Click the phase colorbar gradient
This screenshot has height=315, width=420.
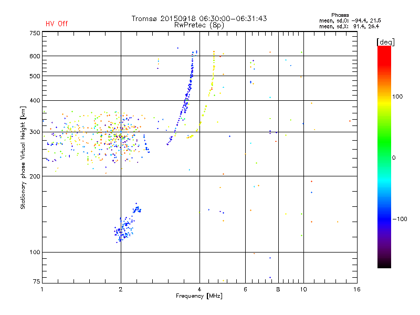[384, 156]
